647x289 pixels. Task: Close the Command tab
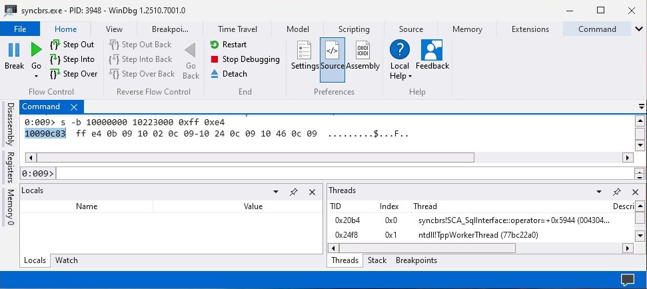74,107
